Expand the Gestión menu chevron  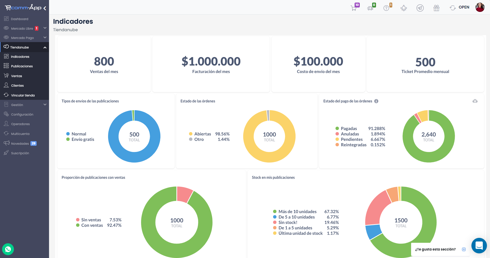tap(45, 104)
